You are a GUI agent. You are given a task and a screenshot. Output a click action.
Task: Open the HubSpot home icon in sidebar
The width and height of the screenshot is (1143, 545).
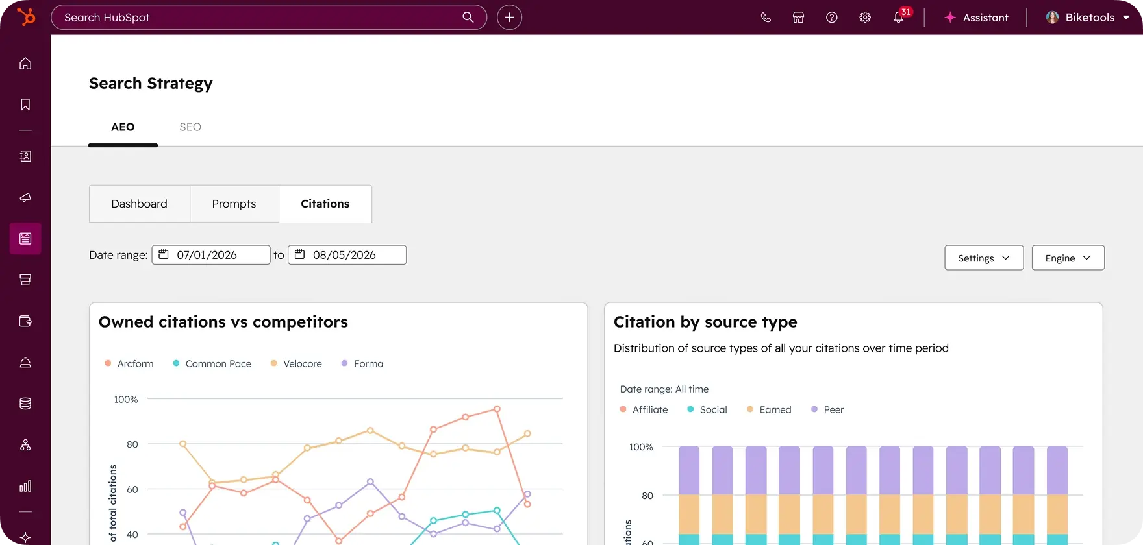pos(25,64)
